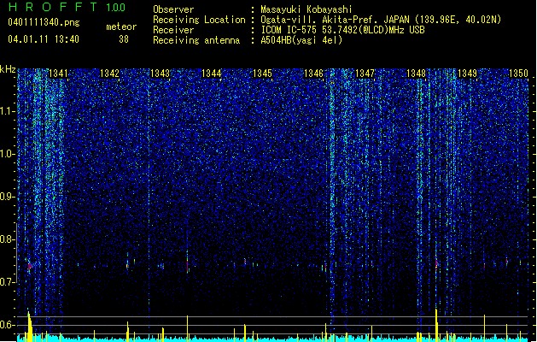Click the magenta echo before 1341 at 0.74 kHz
This screenshot has height=342, width=537.
(x=30, y=266)
